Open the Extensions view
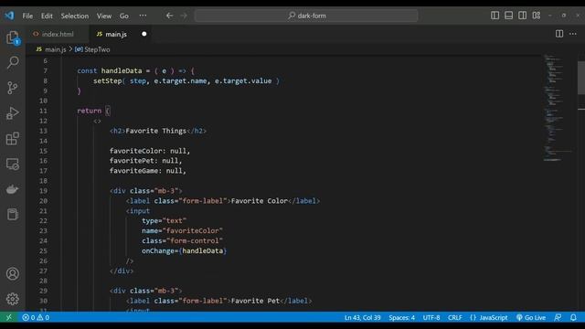The width and height of the screenshot is (585, 329). [x=13, y=138]
